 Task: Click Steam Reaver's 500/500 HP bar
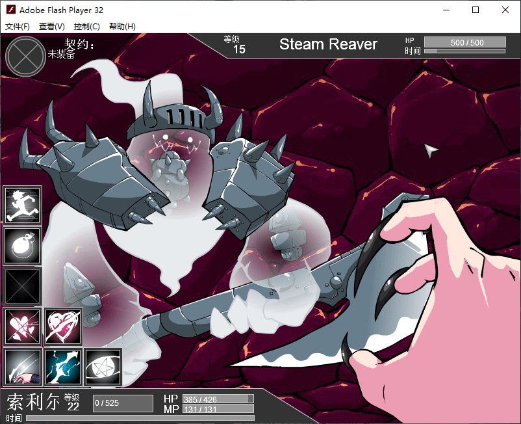pyautogui.click(x=464, y=43)
